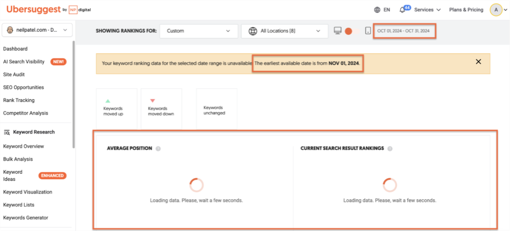Screen dimensions: 511x231
Task: Go to Dashboard in sidebar
Action: [x=15, y=49]
